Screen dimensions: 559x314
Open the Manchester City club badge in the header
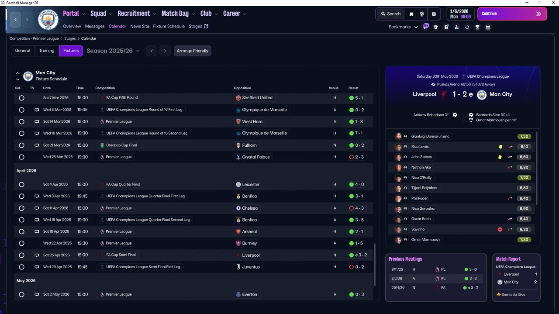(x=48, y=20)
